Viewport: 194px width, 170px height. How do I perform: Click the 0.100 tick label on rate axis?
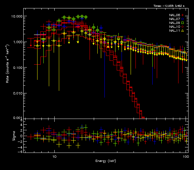click(18, 68)
